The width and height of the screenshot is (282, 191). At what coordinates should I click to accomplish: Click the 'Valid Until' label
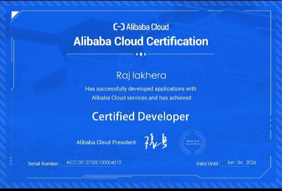pyautogui.click(x=208, y=164)
